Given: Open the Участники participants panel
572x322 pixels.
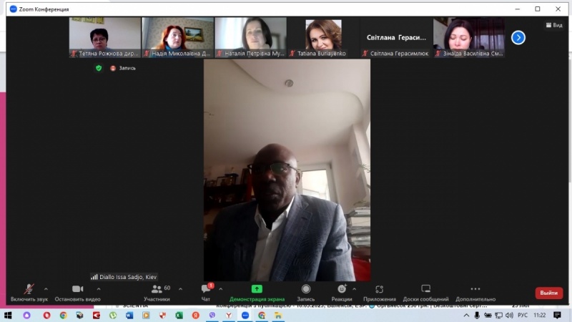Looking at the screenshot, I should (x=157, y=293).
